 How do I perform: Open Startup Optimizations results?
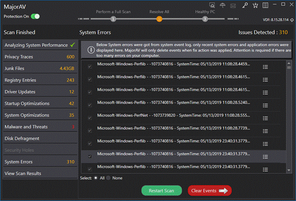coord(40,104)
